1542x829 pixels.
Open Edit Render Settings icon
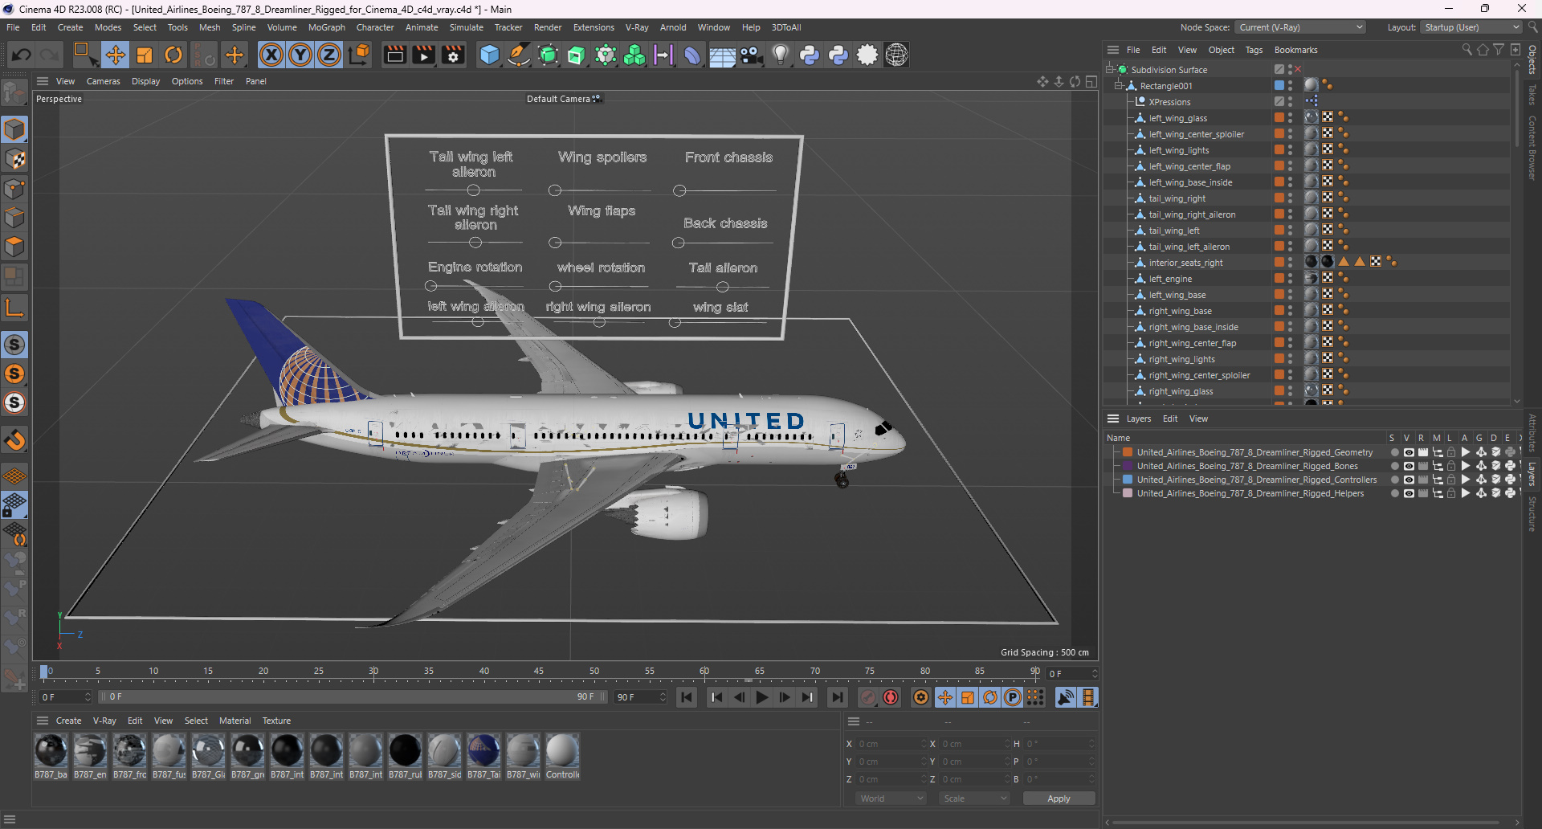click(454, 55)
